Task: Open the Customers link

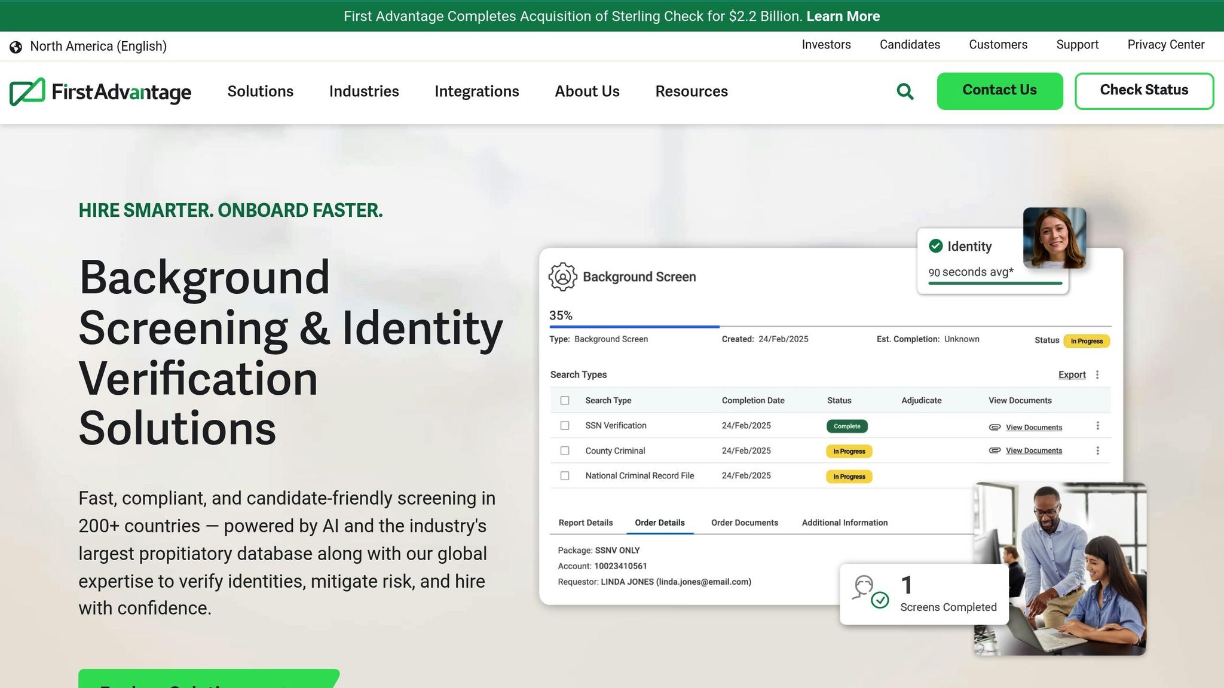Action: pos(998,45)
